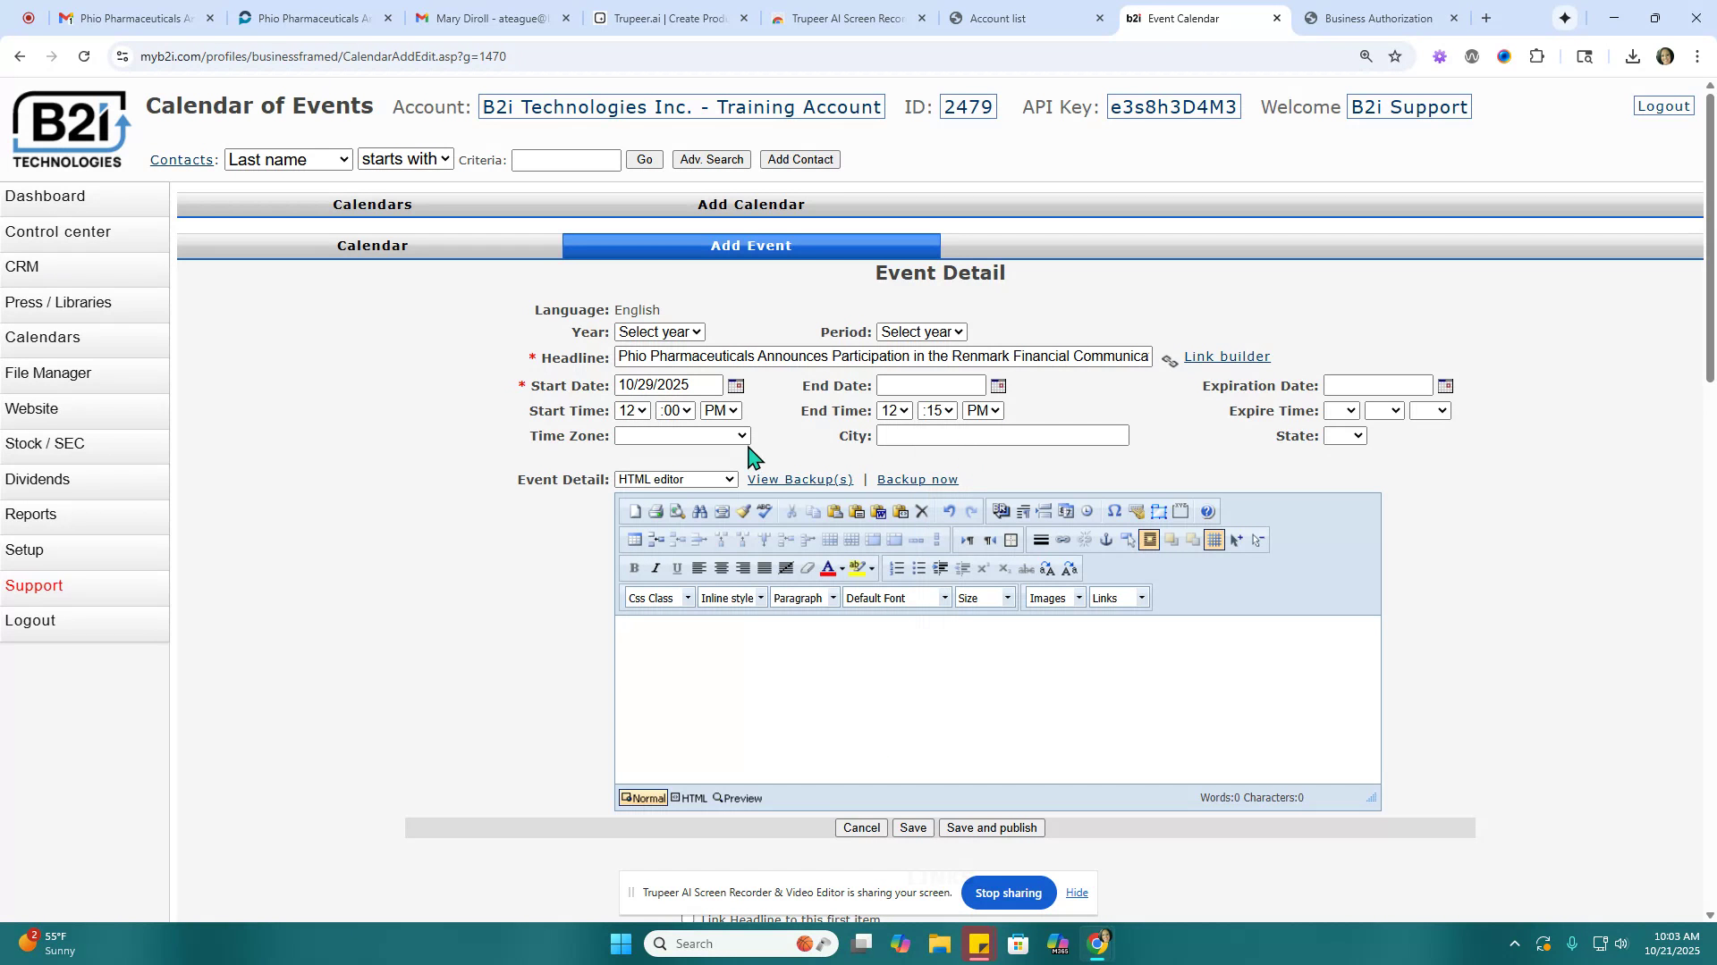1717x965 pixels.
Task: Open the text highlight color picker
Action: tap(860, 568)
